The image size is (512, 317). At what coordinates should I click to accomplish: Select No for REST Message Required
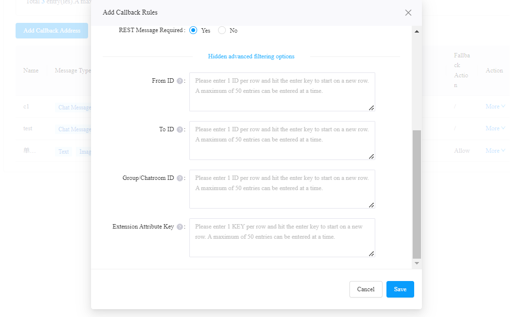(222, 30)
